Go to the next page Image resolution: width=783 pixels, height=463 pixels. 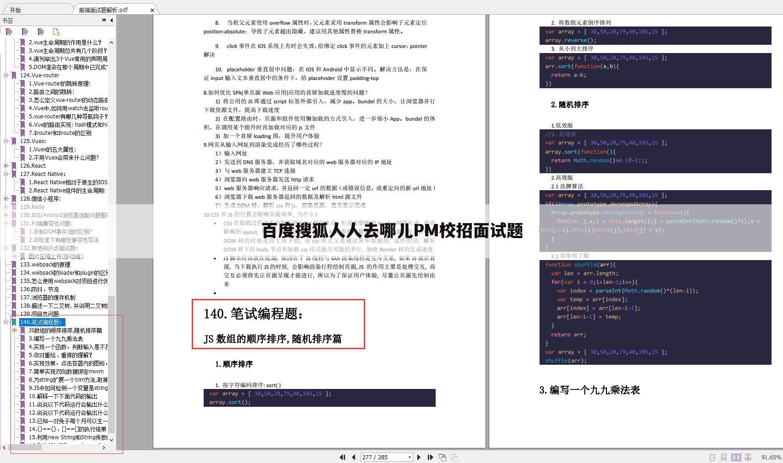[x=419, y=457]
